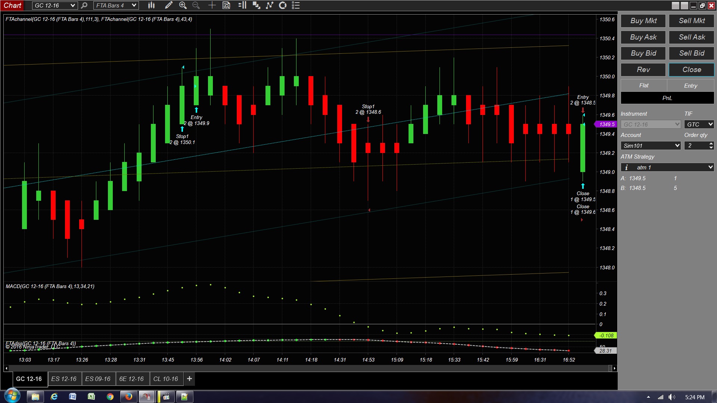The height and width of the screenshot is (403, 717).
Task: Click instrument search magnifier icon
Action: pyautogui.click(x=84, y=5)
